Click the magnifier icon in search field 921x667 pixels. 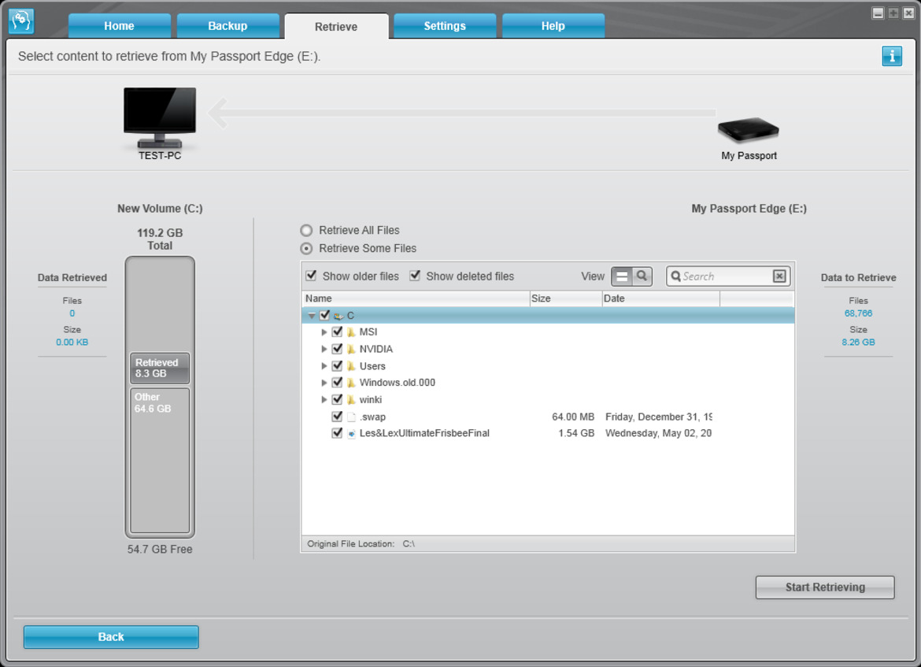675,276
